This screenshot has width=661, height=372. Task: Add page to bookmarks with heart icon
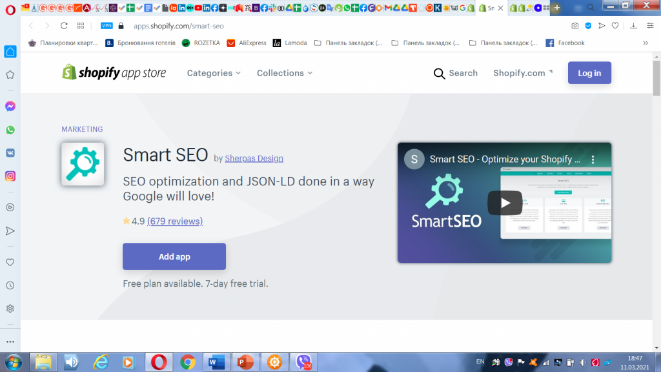(615, 26)
